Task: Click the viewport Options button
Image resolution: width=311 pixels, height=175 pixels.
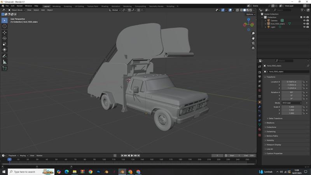Action: pyautogui.click(x=250, y=14)
